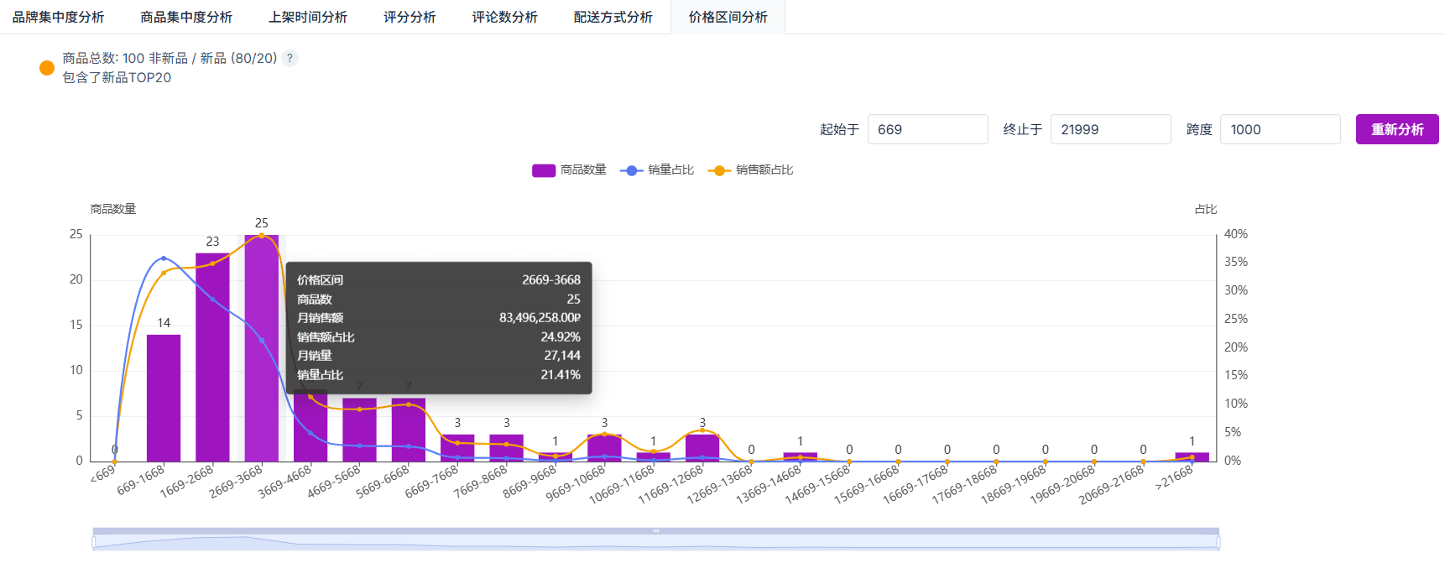The image size is (1445, 563).
Task: Click the 销量占比 21.41% tooltip value
Action: [x=561, y=375]
